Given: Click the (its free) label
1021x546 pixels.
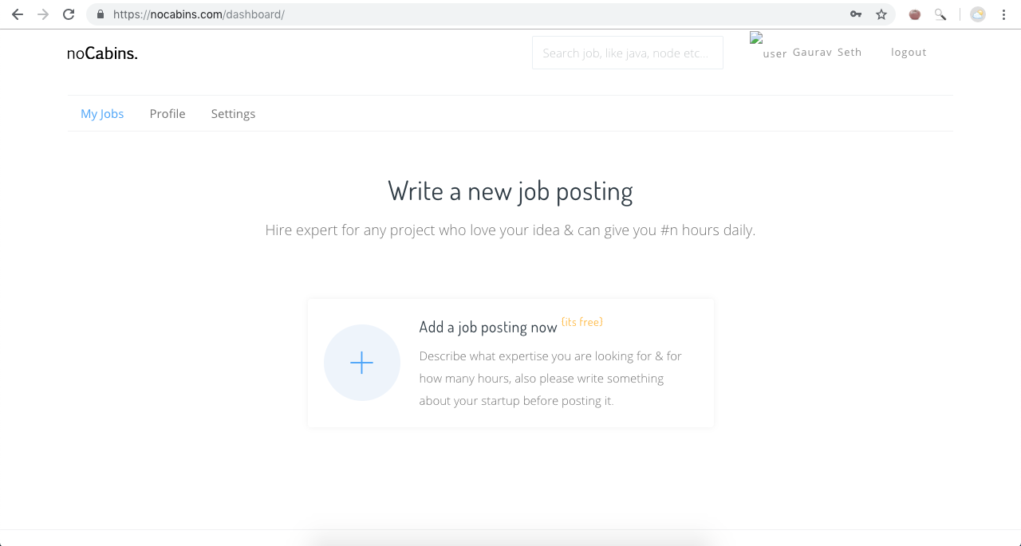Looking at the screenshot, I should click(x=582, y=322).
